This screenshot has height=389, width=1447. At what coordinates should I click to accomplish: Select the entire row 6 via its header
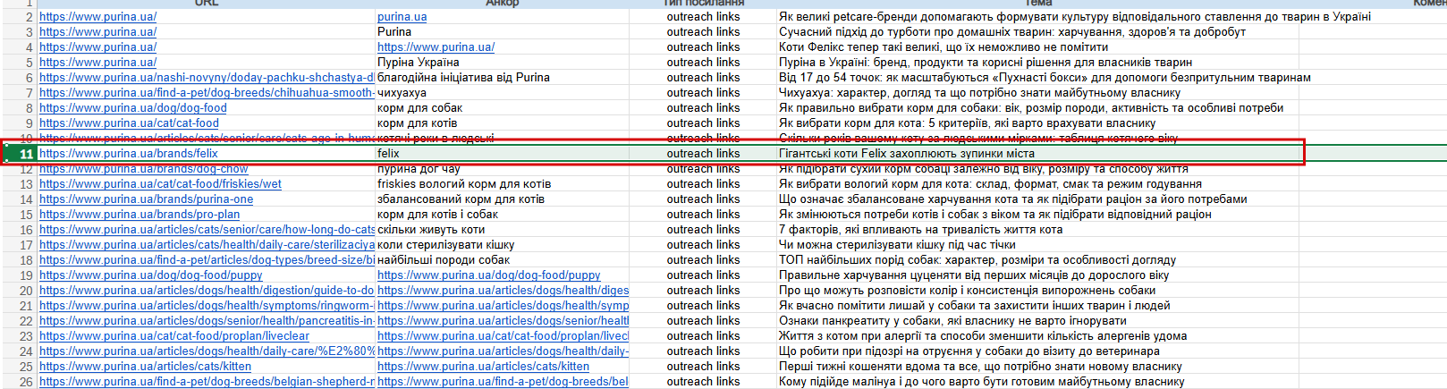pyautogui.click(x=19, y=78)
